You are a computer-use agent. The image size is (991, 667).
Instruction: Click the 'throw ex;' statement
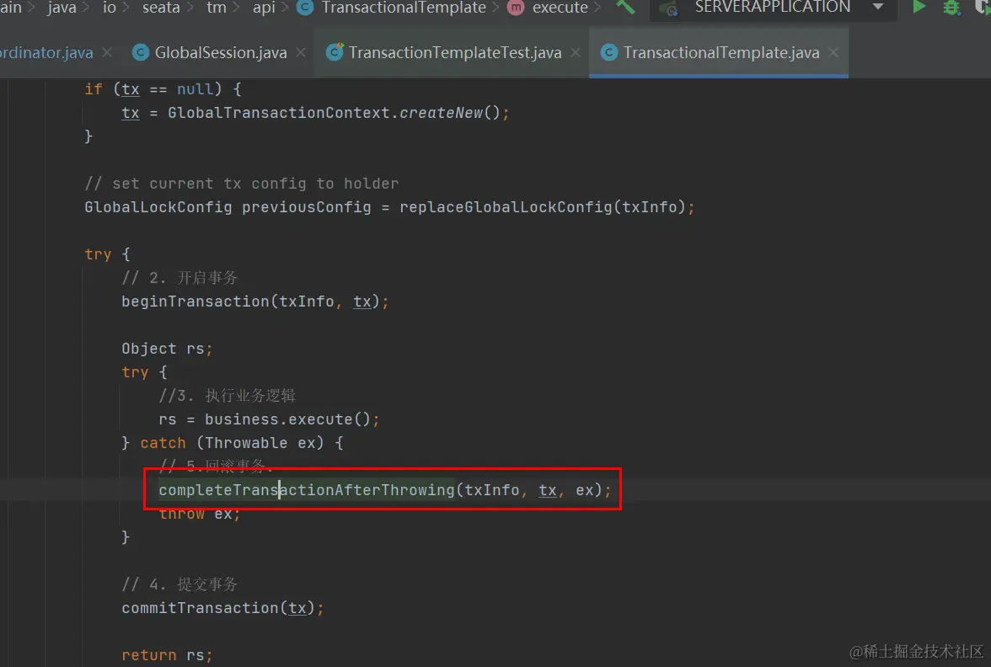pos(200,514)
